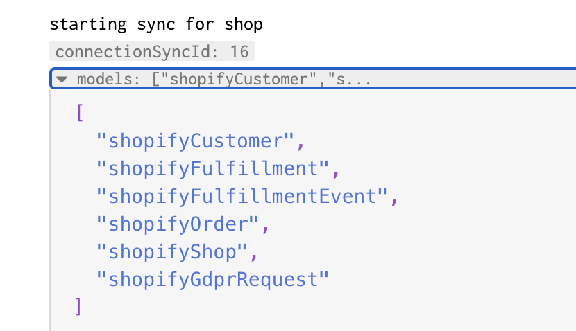Viewport: 576px width, 331px height.
Task: Select the "shopifyFulfillment" string value
Action: click(x=212, y=168)
